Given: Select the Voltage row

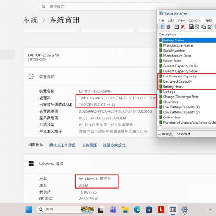Looking at the screenshot, I should coord(187,92).
